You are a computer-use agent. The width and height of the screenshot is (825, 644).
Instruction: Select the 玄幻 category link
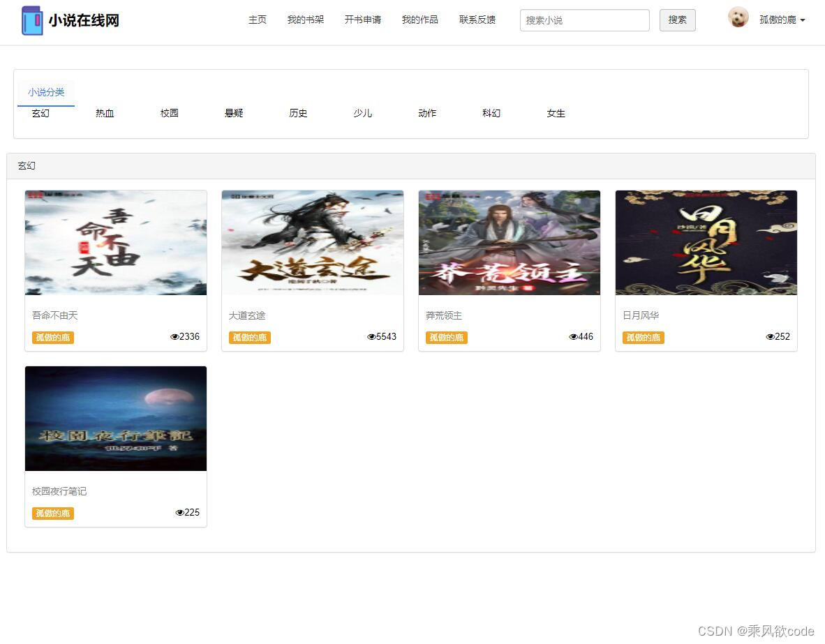[40, 113]
